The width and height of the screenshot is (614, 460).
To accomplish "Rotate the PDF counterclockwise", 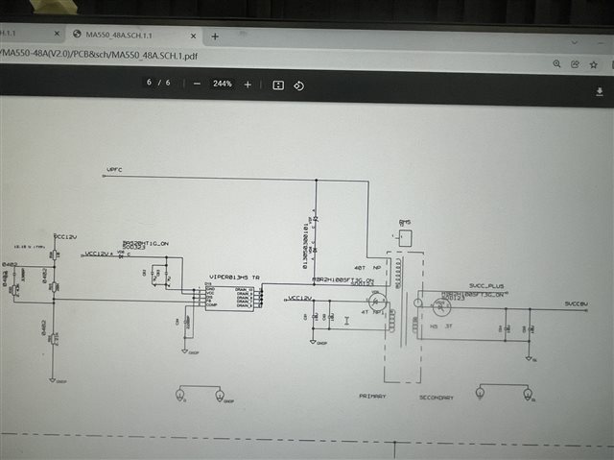I will 298,85.
